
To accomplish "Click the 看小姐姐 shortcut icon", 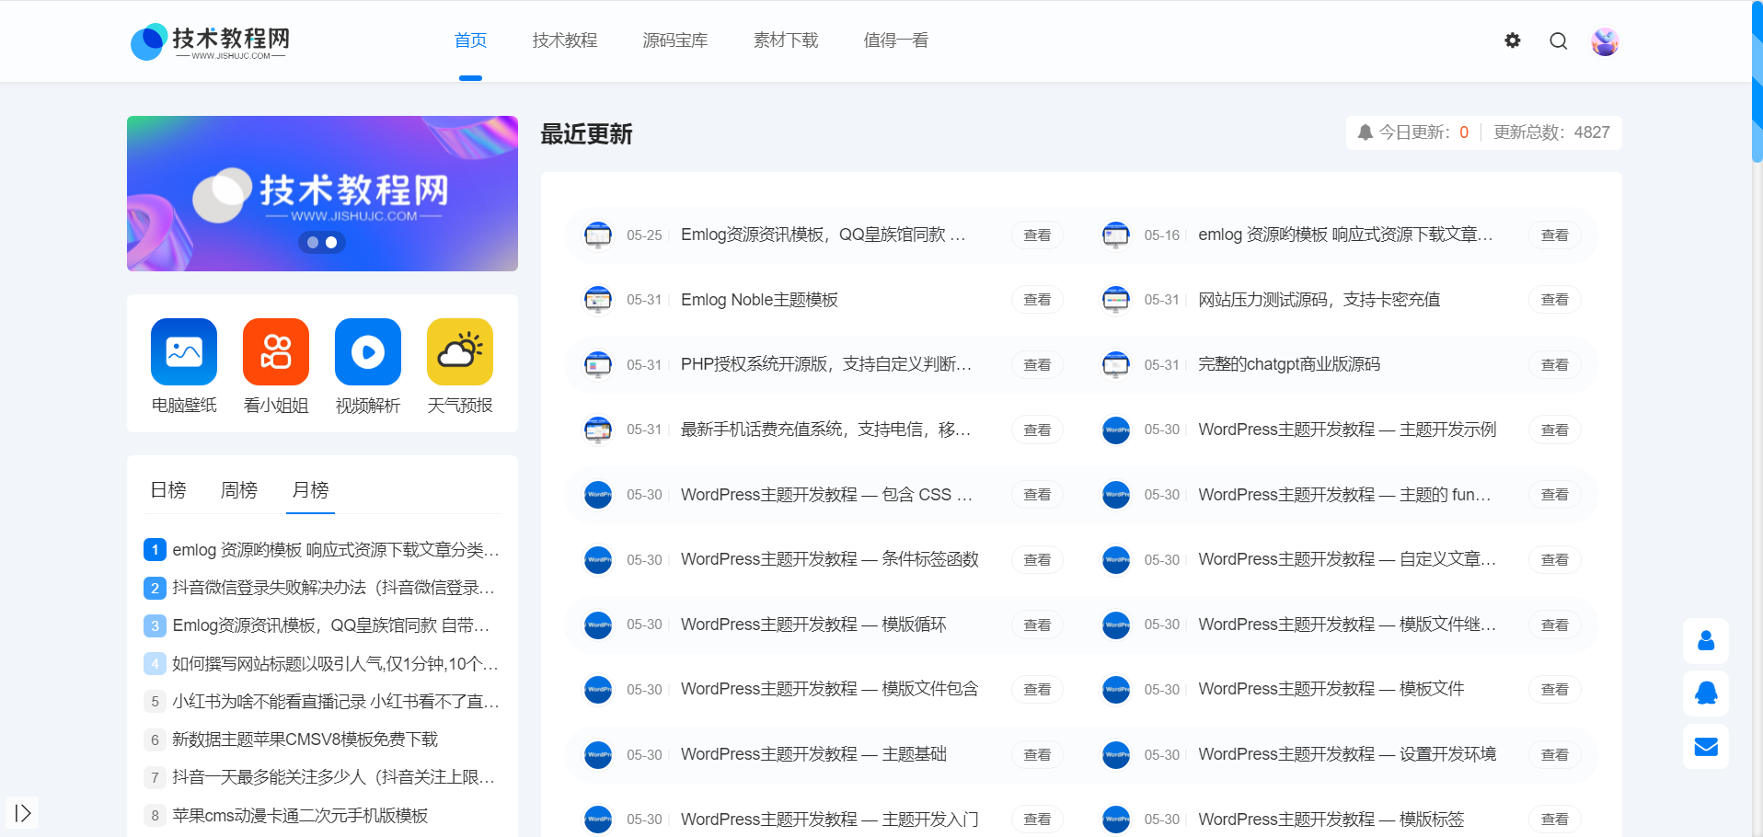I will [x=275, y=351].
